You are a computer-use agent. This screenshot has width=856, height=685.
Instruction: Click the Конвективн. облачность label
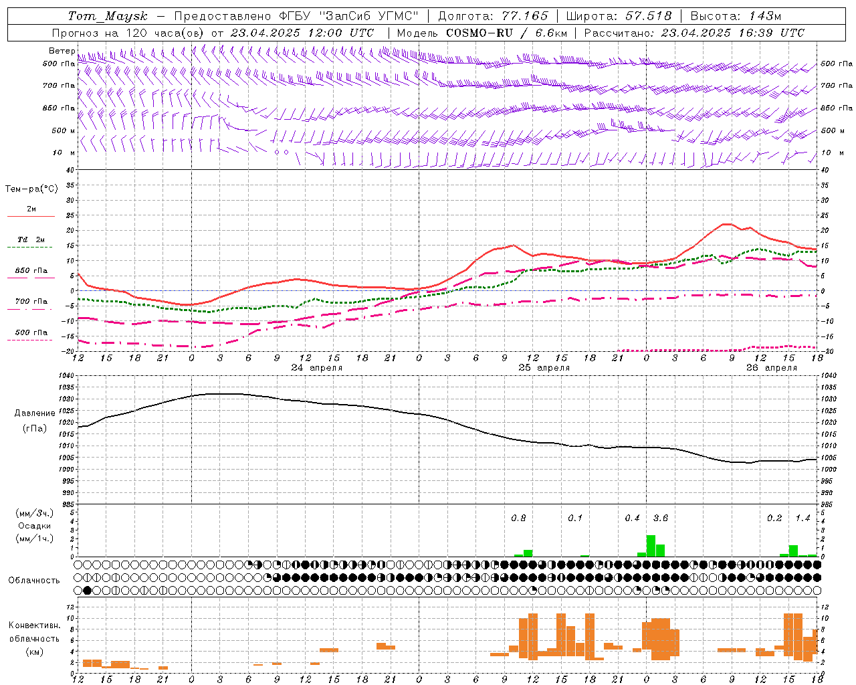(34, 638)
